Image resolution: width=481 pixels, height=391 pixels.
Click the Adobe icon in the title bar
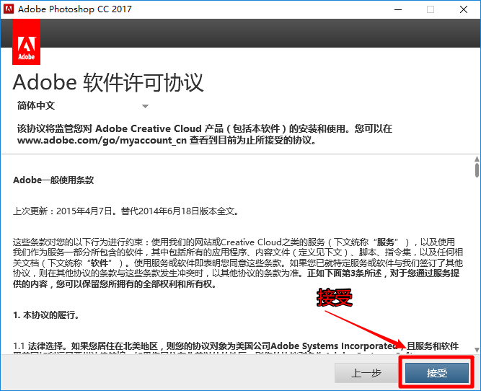pyautogui.click(x=9, y=9)
